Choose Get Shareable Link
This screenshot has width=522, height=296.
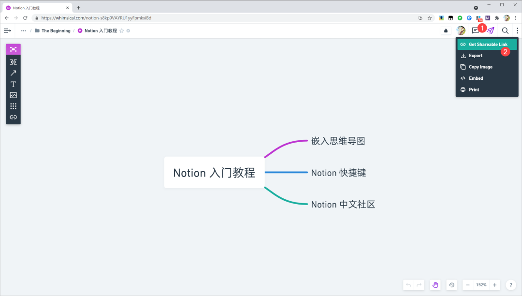click(487, 44)
